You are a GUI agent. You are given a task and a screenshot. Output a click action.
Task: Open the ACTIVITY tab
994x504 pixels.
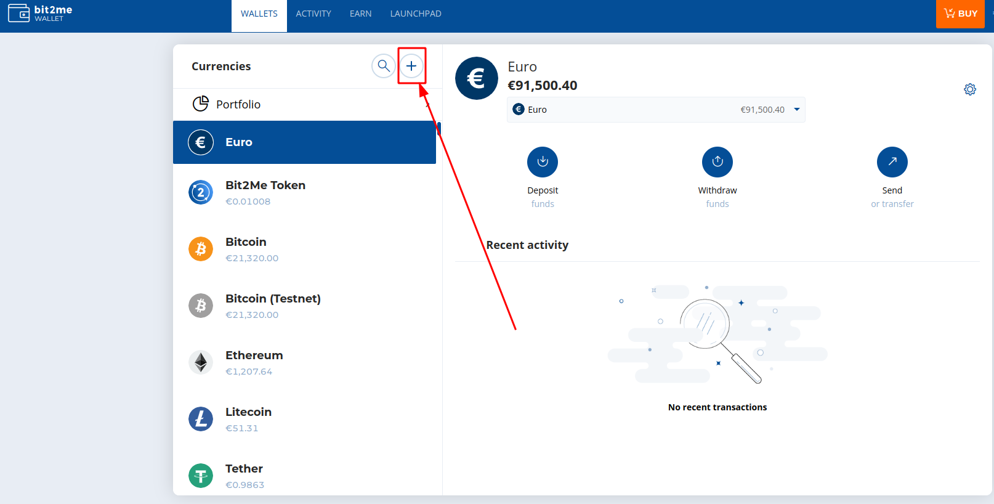tap(313, 14)
